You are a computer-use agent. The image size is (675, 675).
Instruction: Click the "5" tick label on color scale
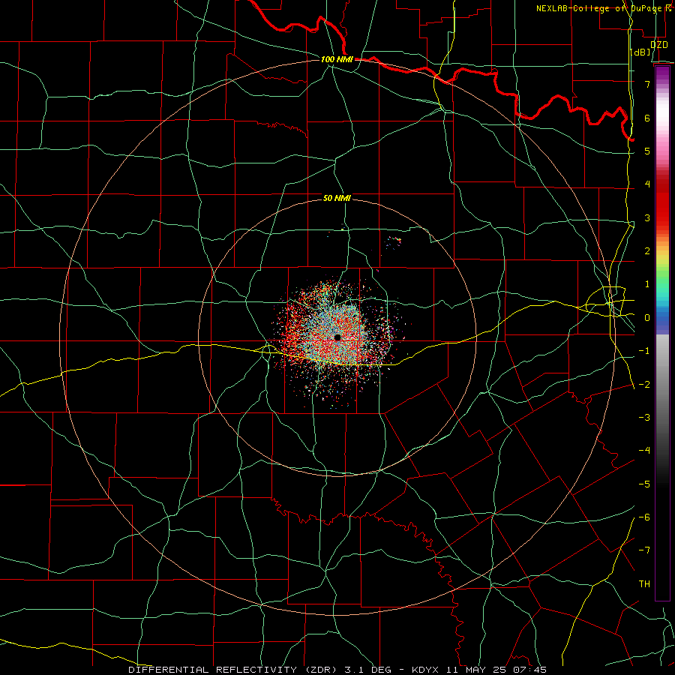(x=647, y=151)
